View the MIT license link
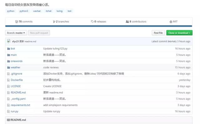The height and width of the screenshot is (124, 200). (173, 21)
